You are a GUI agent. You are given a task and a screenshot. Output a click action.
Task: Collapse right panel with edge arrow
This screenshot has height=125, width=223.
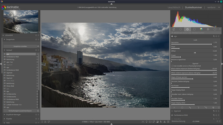[222, 64]
